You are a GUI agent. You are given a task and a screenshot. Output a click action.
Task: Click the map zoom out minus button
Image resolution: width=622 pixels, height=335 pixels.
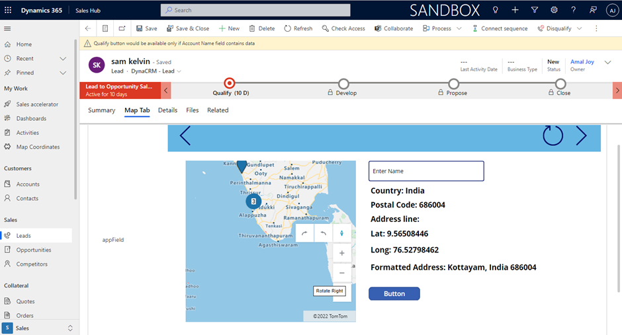click(x=341, y=272)
